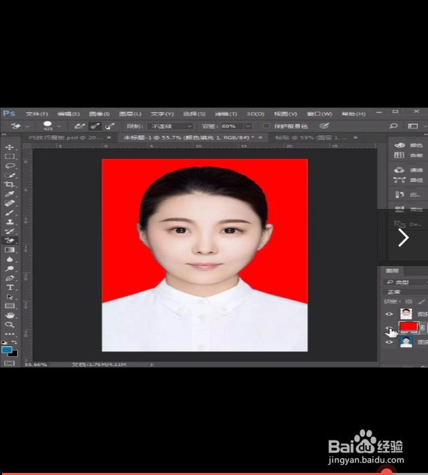Toggle visibility of the bottom blue-background layer
This screenshot has width=428, height=475.
pyautogui.click(x=389, y=342)
